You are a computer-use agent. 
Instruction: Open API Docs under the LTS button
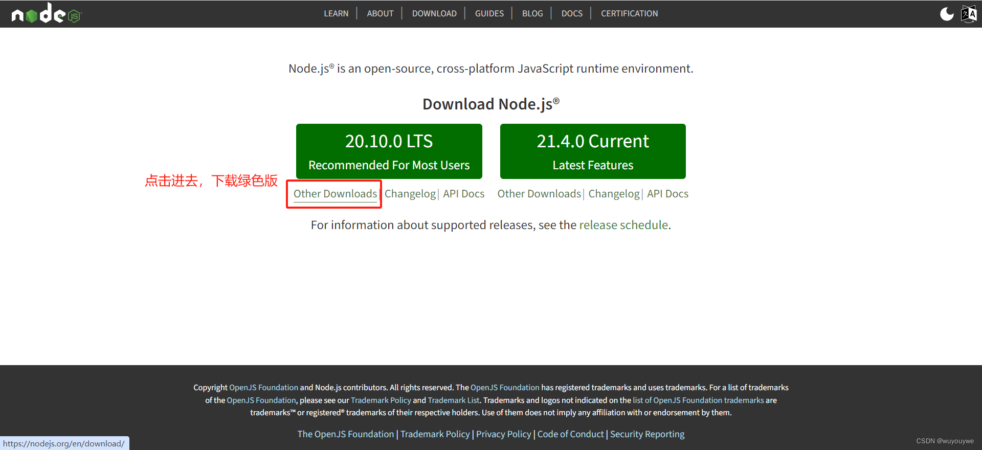point(463,194)
